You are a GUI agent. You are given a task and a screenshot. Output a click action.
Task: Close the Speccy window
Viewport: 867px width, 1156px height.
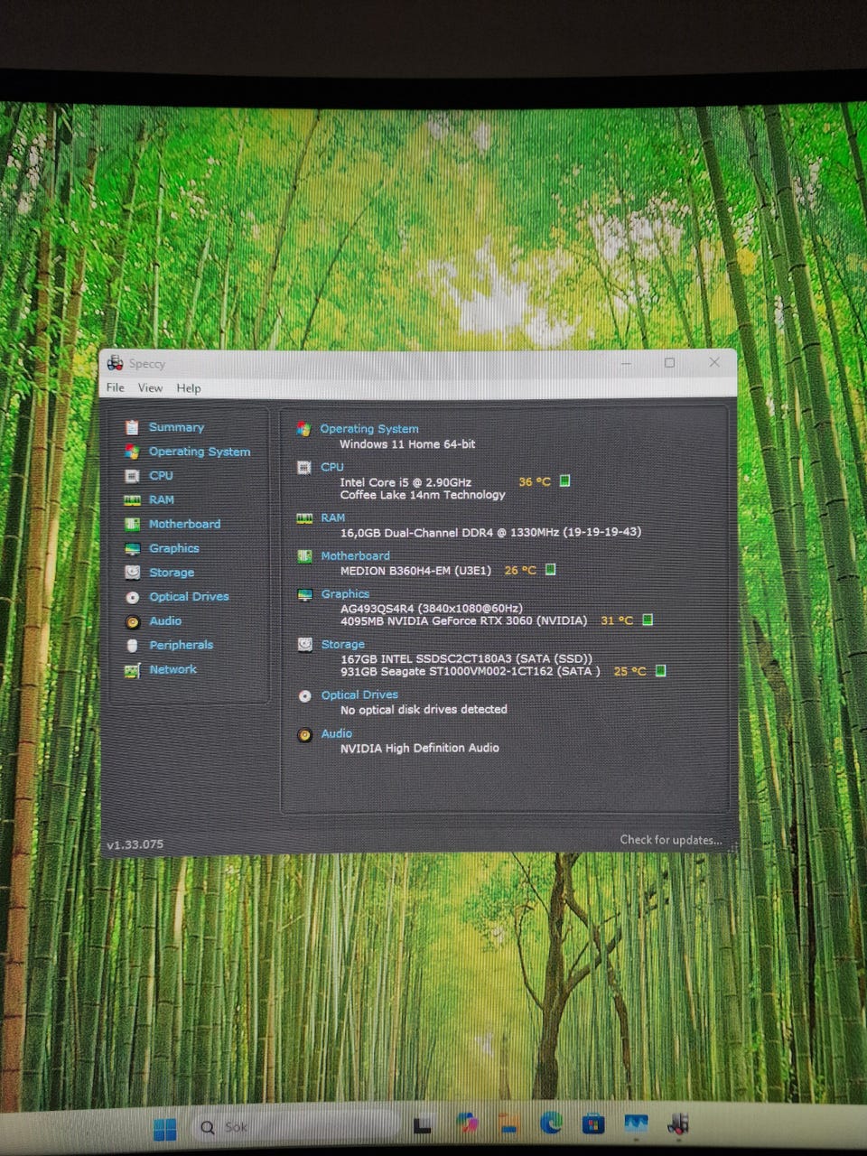[714, 362]
